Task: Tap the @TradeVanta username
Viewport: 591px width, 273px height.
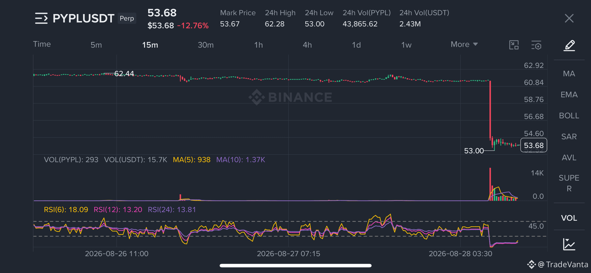Action: 563,264
